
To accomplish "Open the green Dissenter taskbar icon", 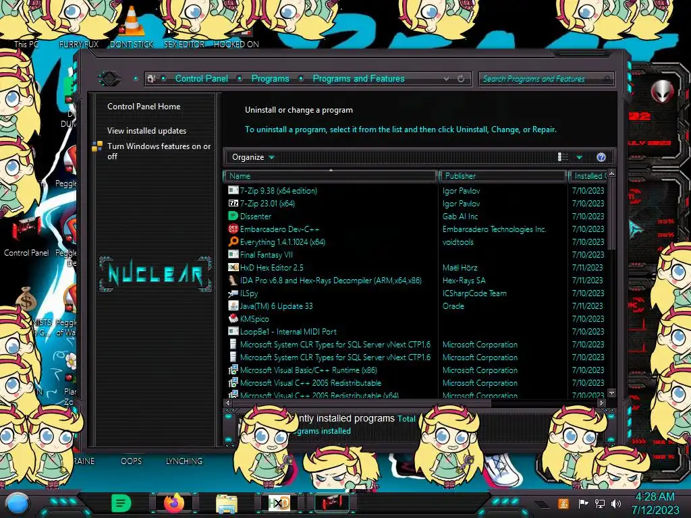I will pyautogui.click(x=121, y=503).
